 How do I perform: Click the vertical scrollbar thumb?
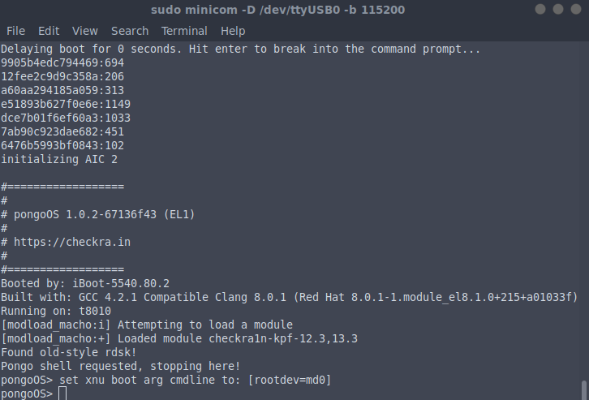click(584, 389)
